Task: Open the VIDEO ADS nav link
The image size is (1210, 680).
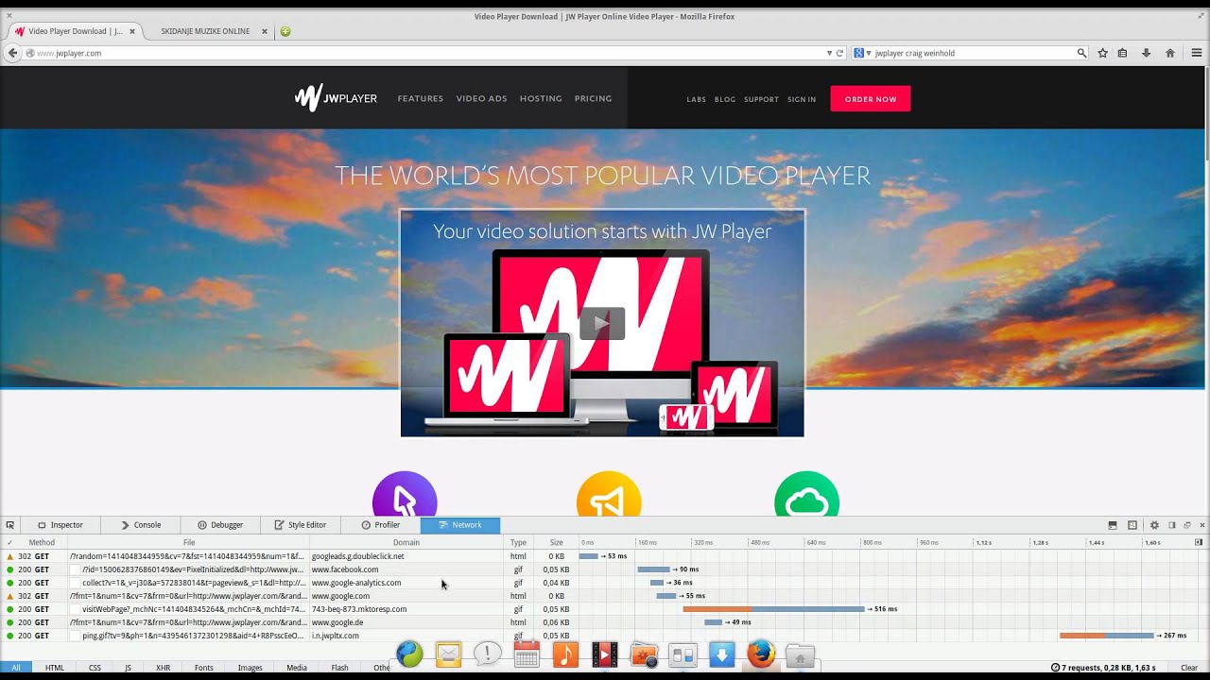Action: (x=481, y=98)
